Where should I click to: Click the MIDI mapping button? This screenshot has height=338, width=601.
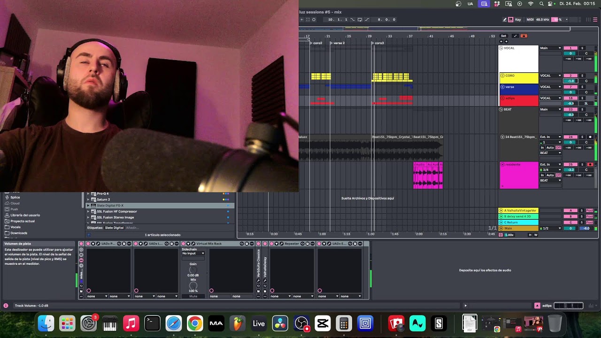pos(530,20)
